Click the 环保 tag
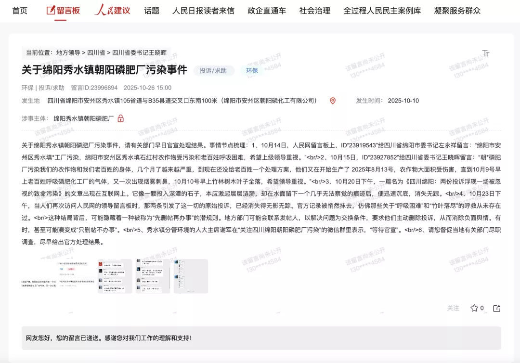 tap(251, 70)
